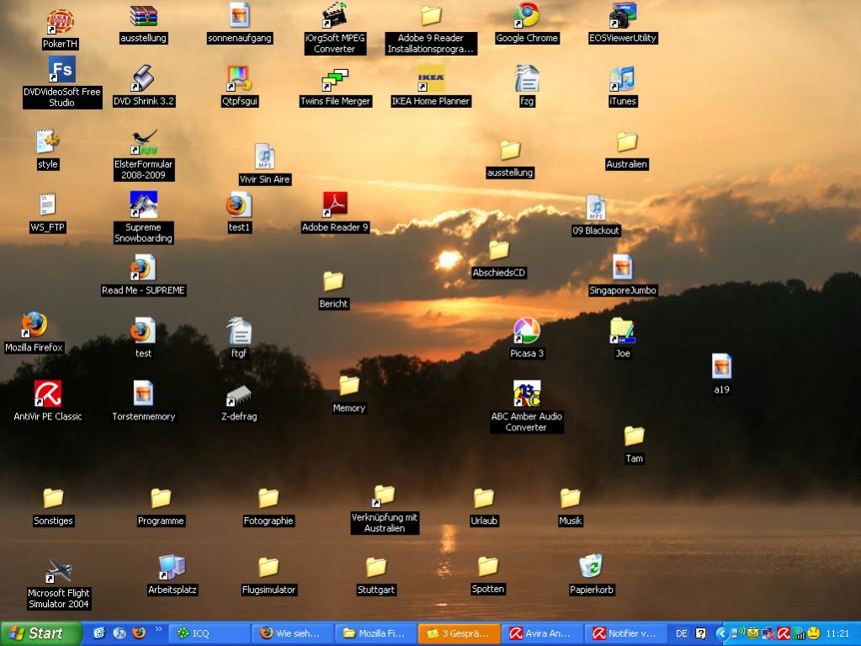
Task: Open the Papierkorb recycle bin
Action: click(591, 567)
